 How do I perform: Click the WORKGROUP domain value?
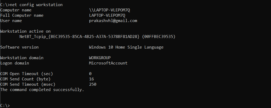(x=100, y=58)
